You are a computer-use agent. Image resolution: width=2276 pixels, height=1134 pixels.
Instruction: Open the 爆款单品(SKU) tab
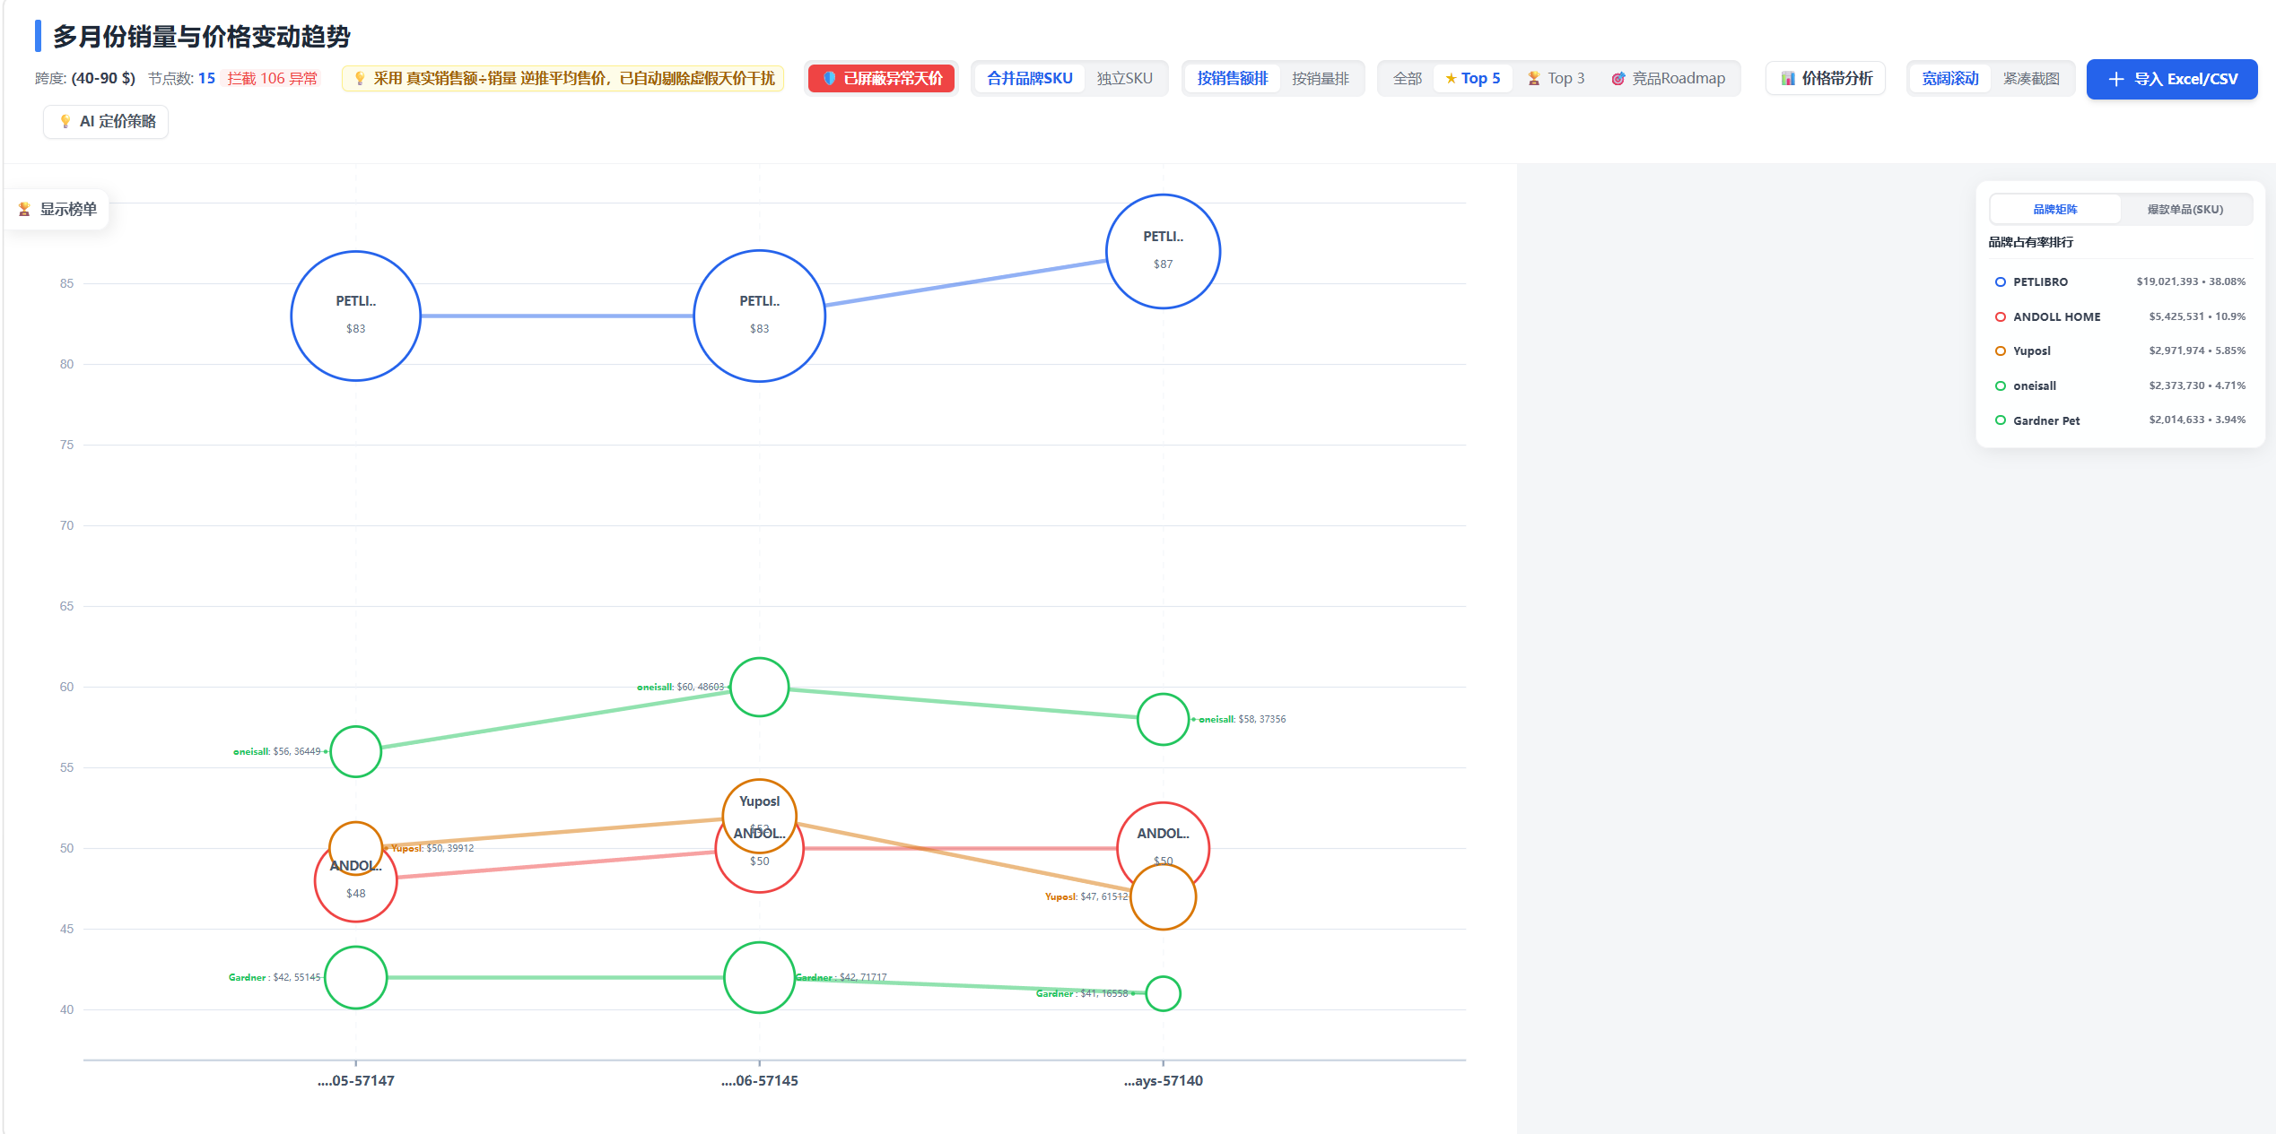coord(2184,209)
